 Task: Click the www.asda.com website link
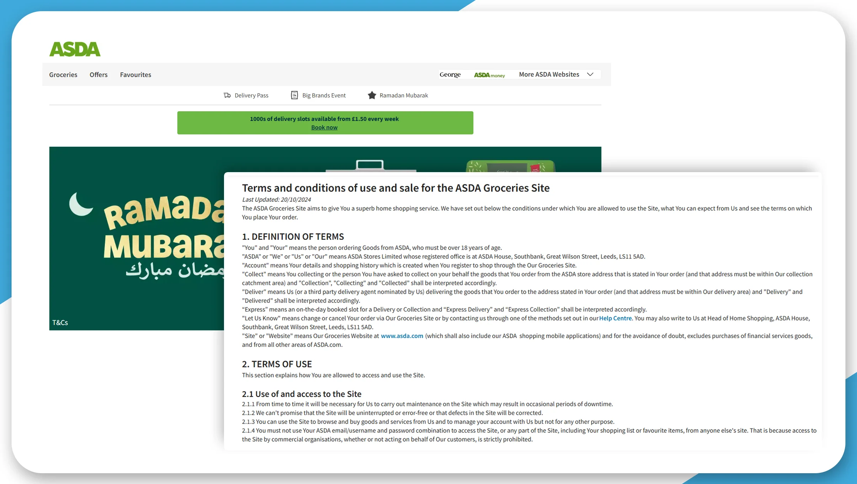(x=402, y=336)
